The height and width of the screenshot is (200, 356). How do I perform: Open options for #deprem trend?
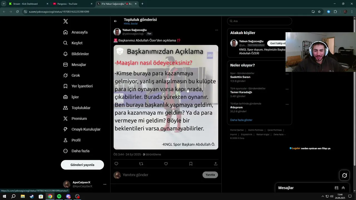click(287, 104)
